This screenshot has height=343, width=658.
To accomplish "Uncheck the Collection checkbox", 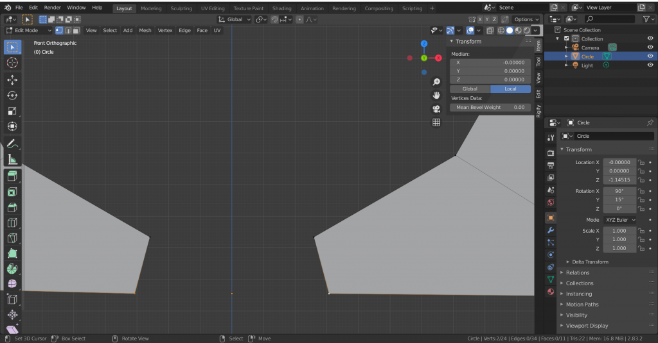I will point(567,38).
